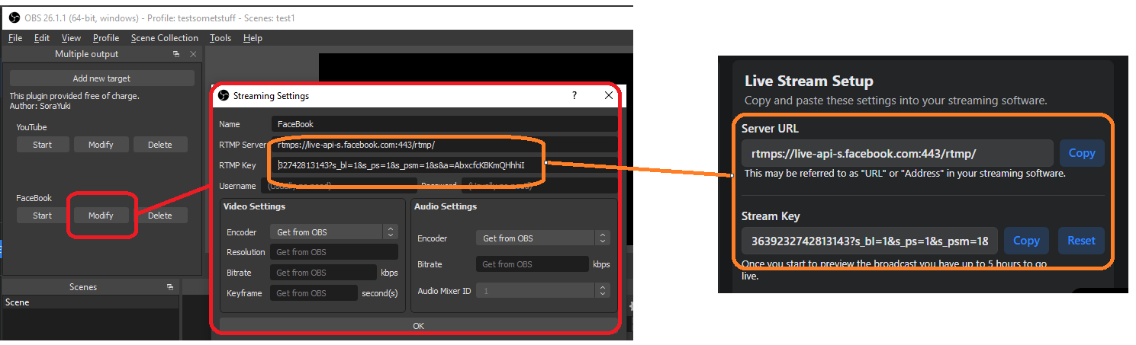The height and width of the screenshot is (345, 1136).
Task: Click the Live Stream Setup heading
Action: coord(809,81)
